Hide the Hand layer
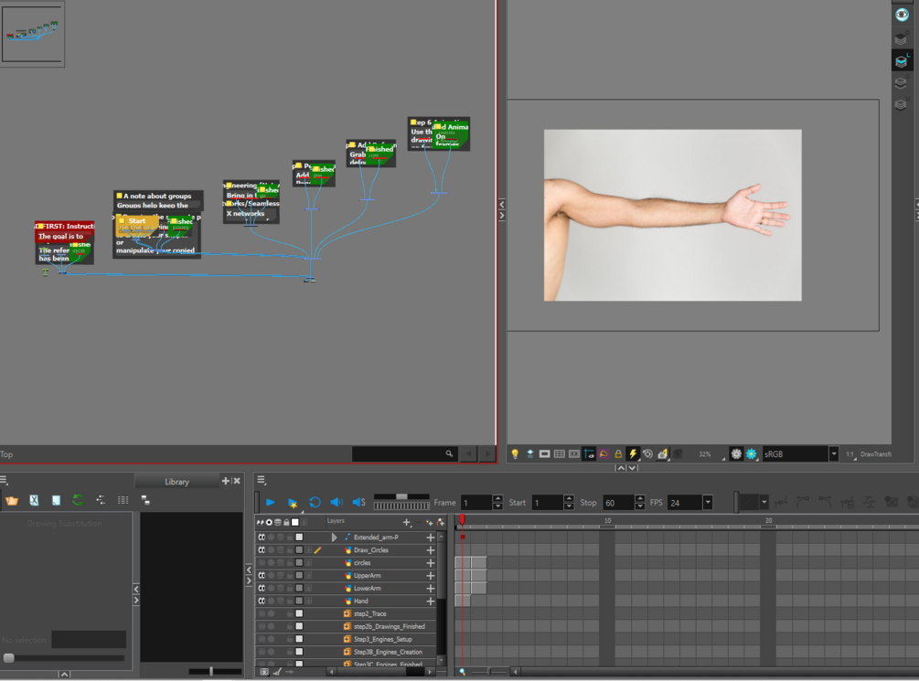The height and width of the screenshot is (681, 919). 262,601
